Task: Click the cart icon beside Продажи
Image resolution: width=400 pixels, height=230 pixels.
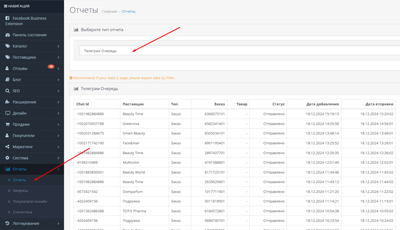Action: point(8,124)
